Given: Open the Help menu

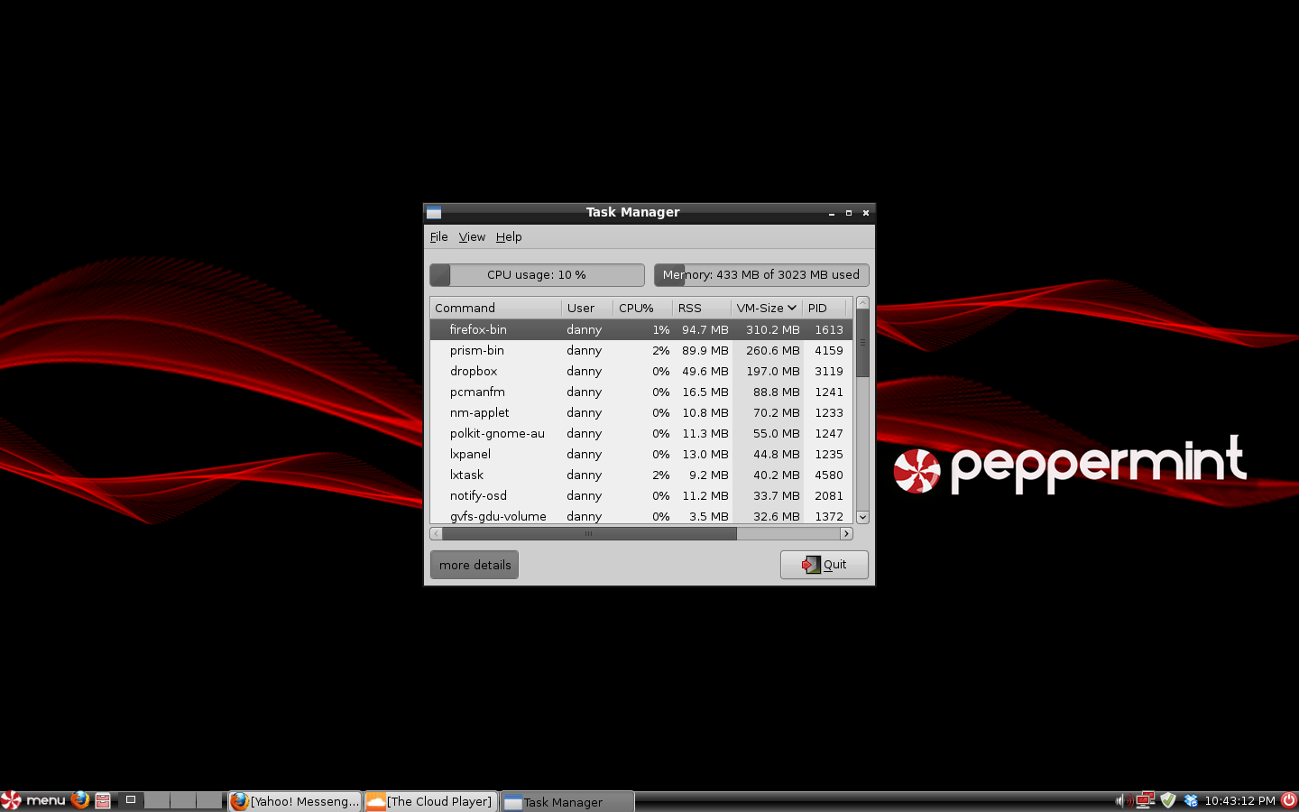Looking at the screenshot, I should (x=509, y=237).
